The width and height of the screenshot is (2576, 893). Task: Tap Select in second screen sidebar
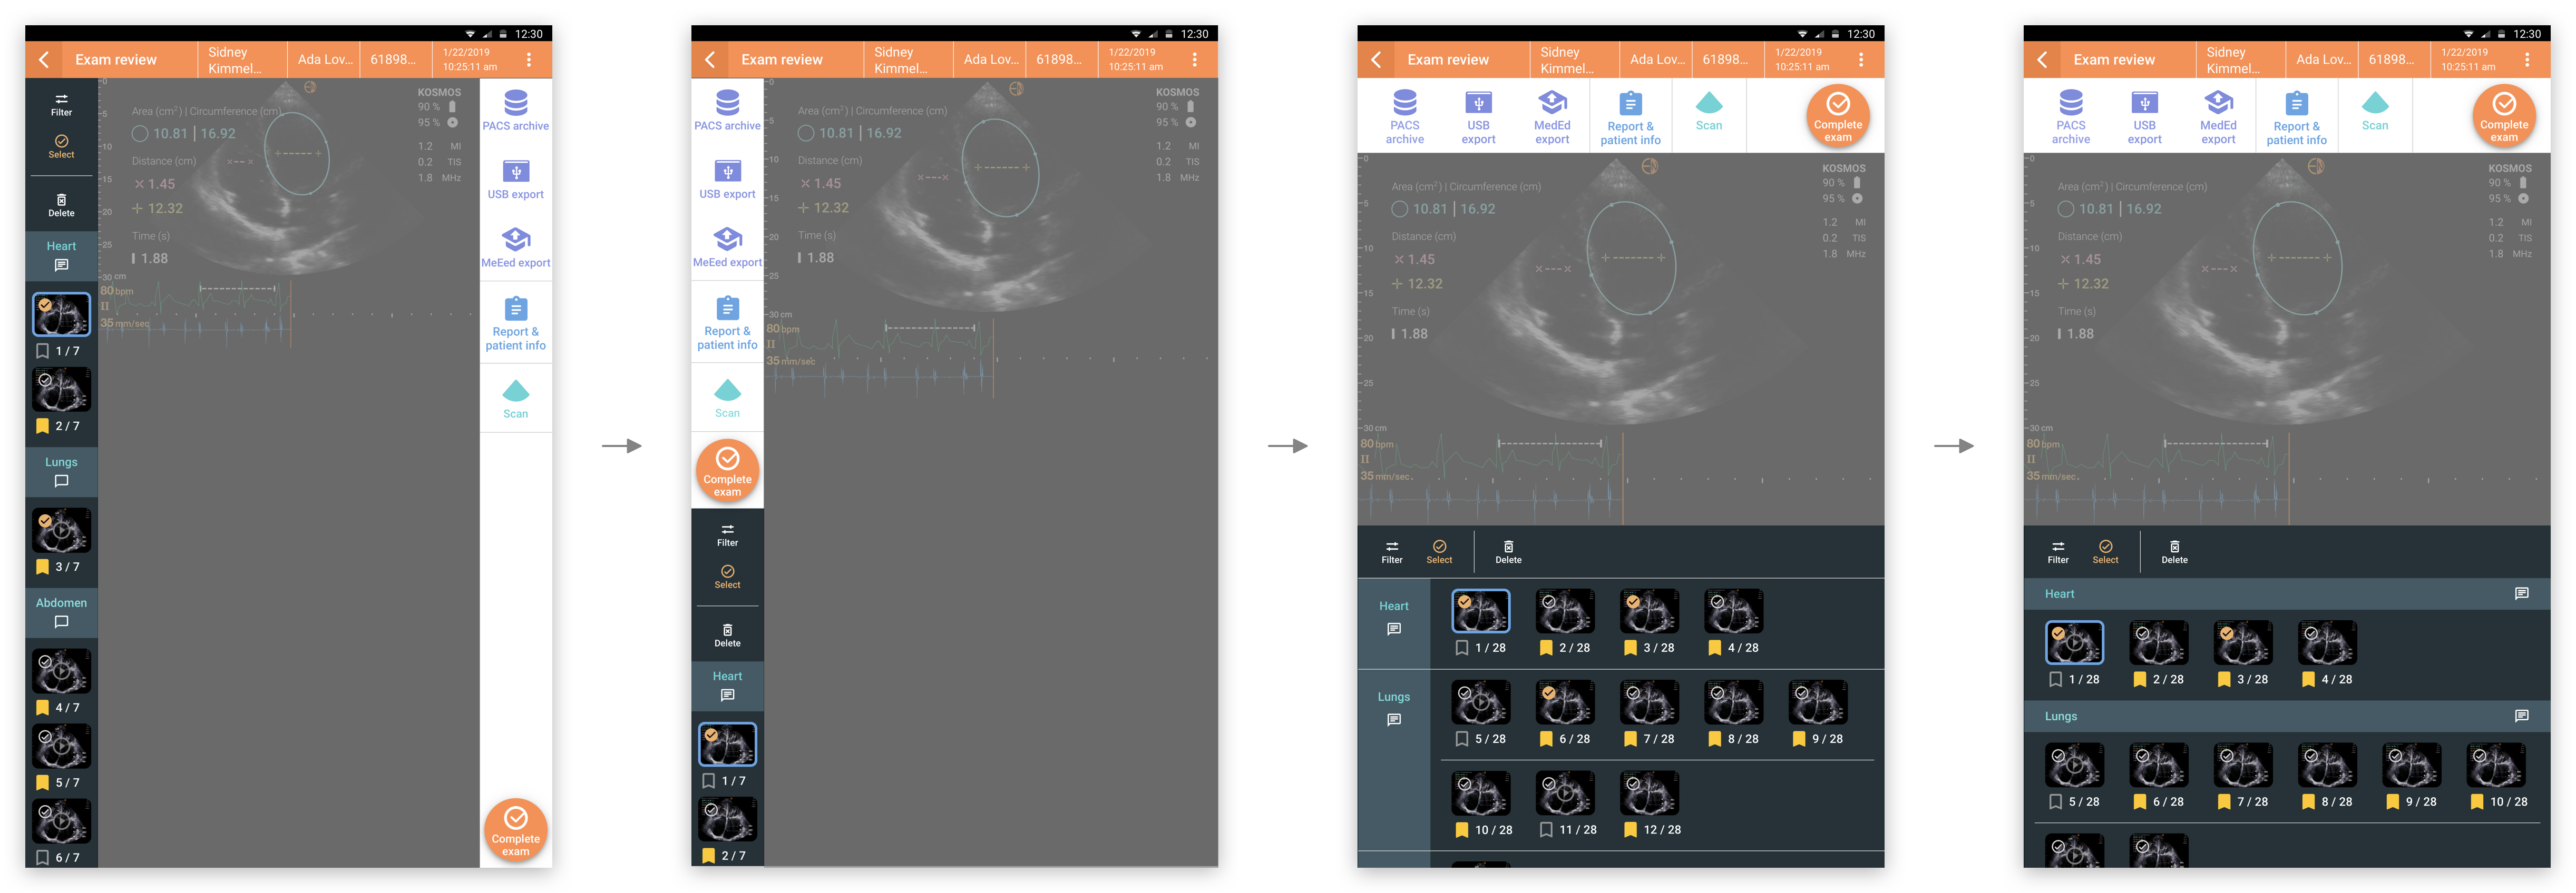[727, 578]
